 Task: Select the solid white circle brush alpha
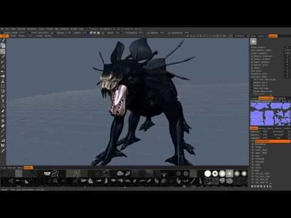(207, 173)
